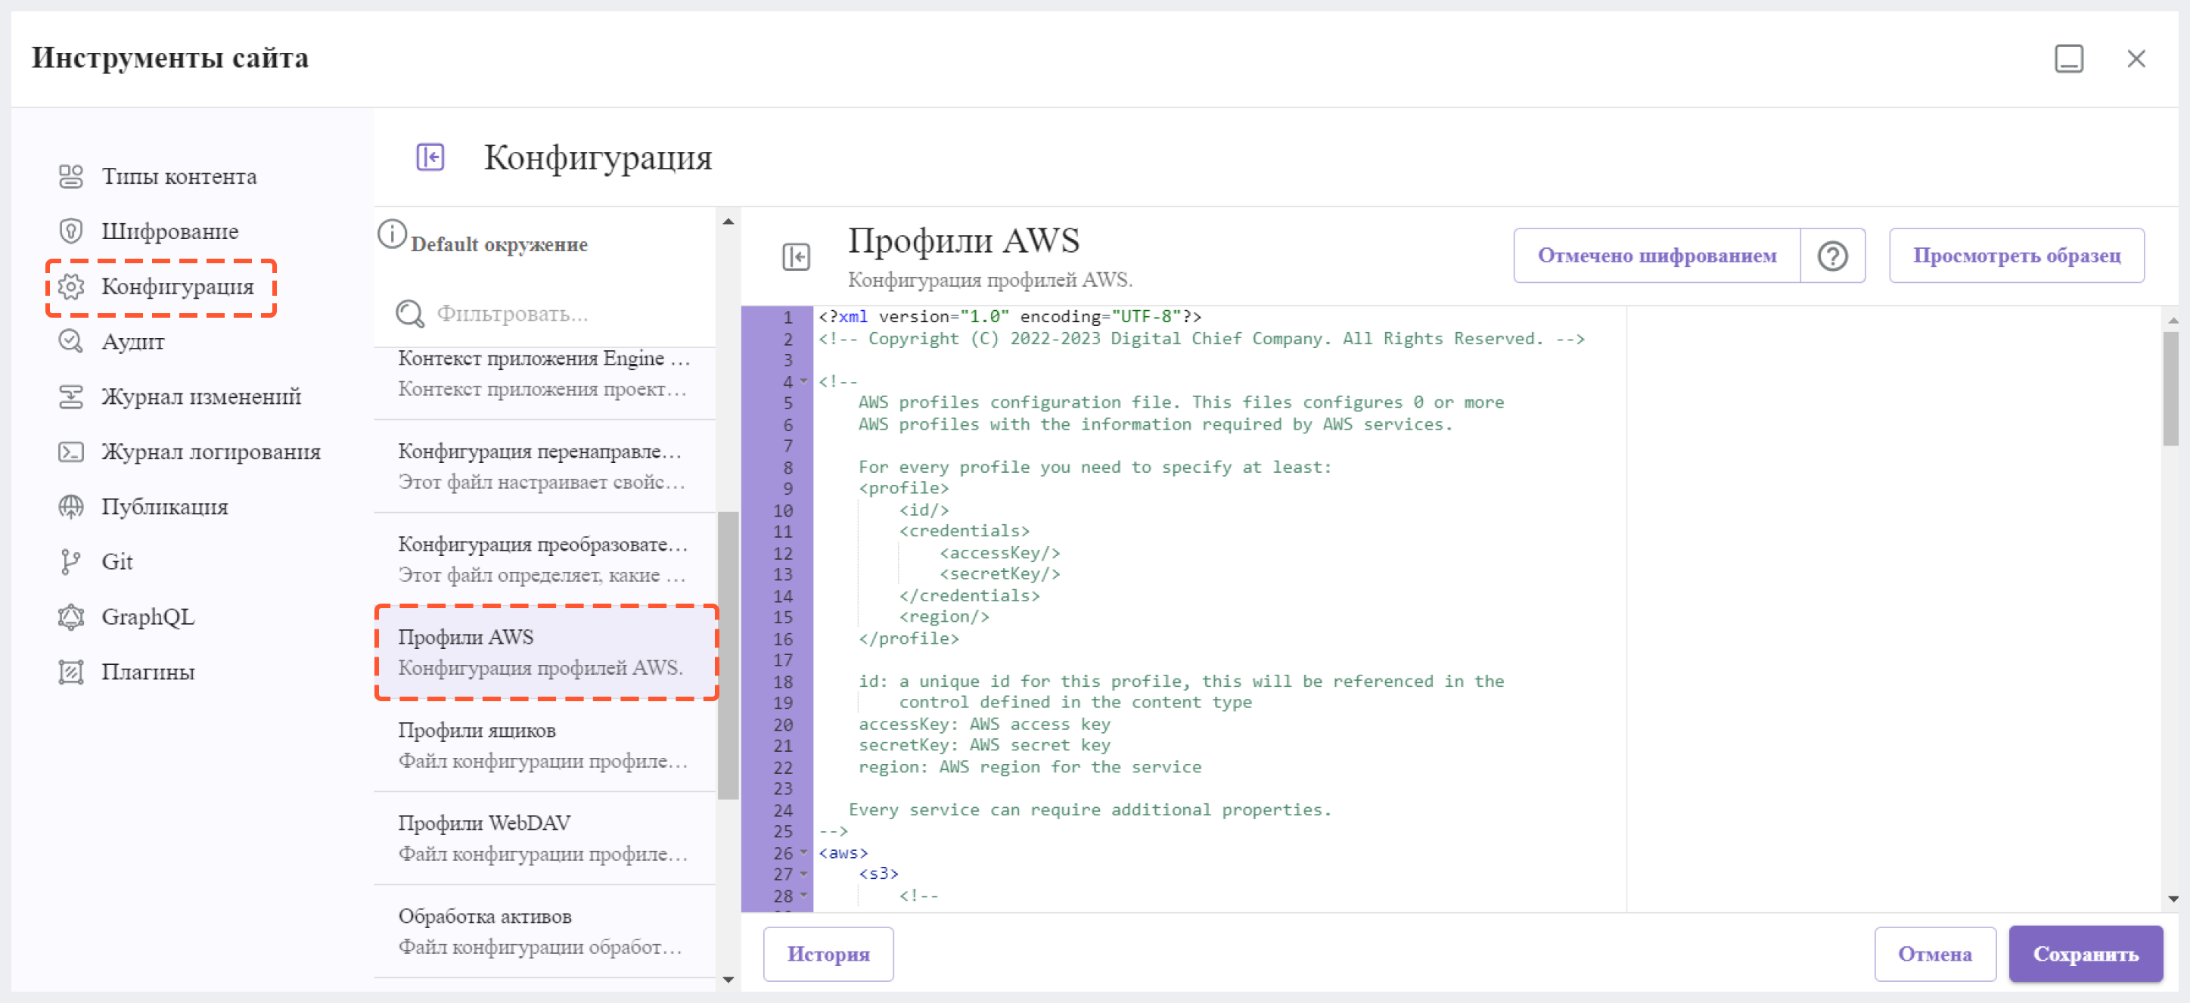Click the config list scroll-up arrow
This screenshot has width=2190, height=1003.
(728, 221)
